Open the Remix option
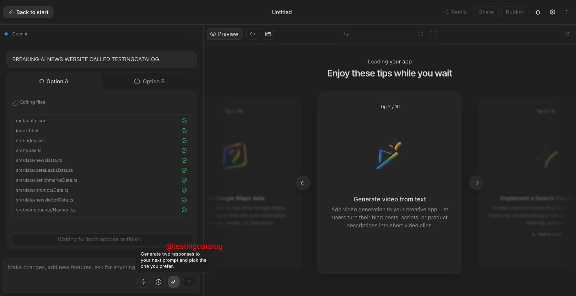 455,12
